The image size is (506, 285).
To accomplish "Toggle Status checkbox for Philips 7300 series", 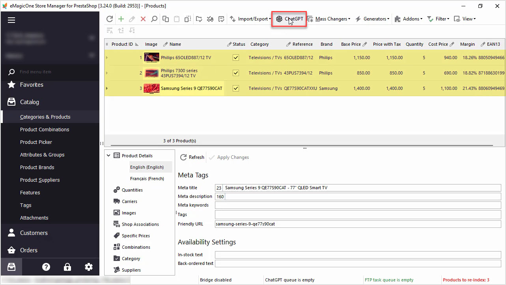I will 236,73.
